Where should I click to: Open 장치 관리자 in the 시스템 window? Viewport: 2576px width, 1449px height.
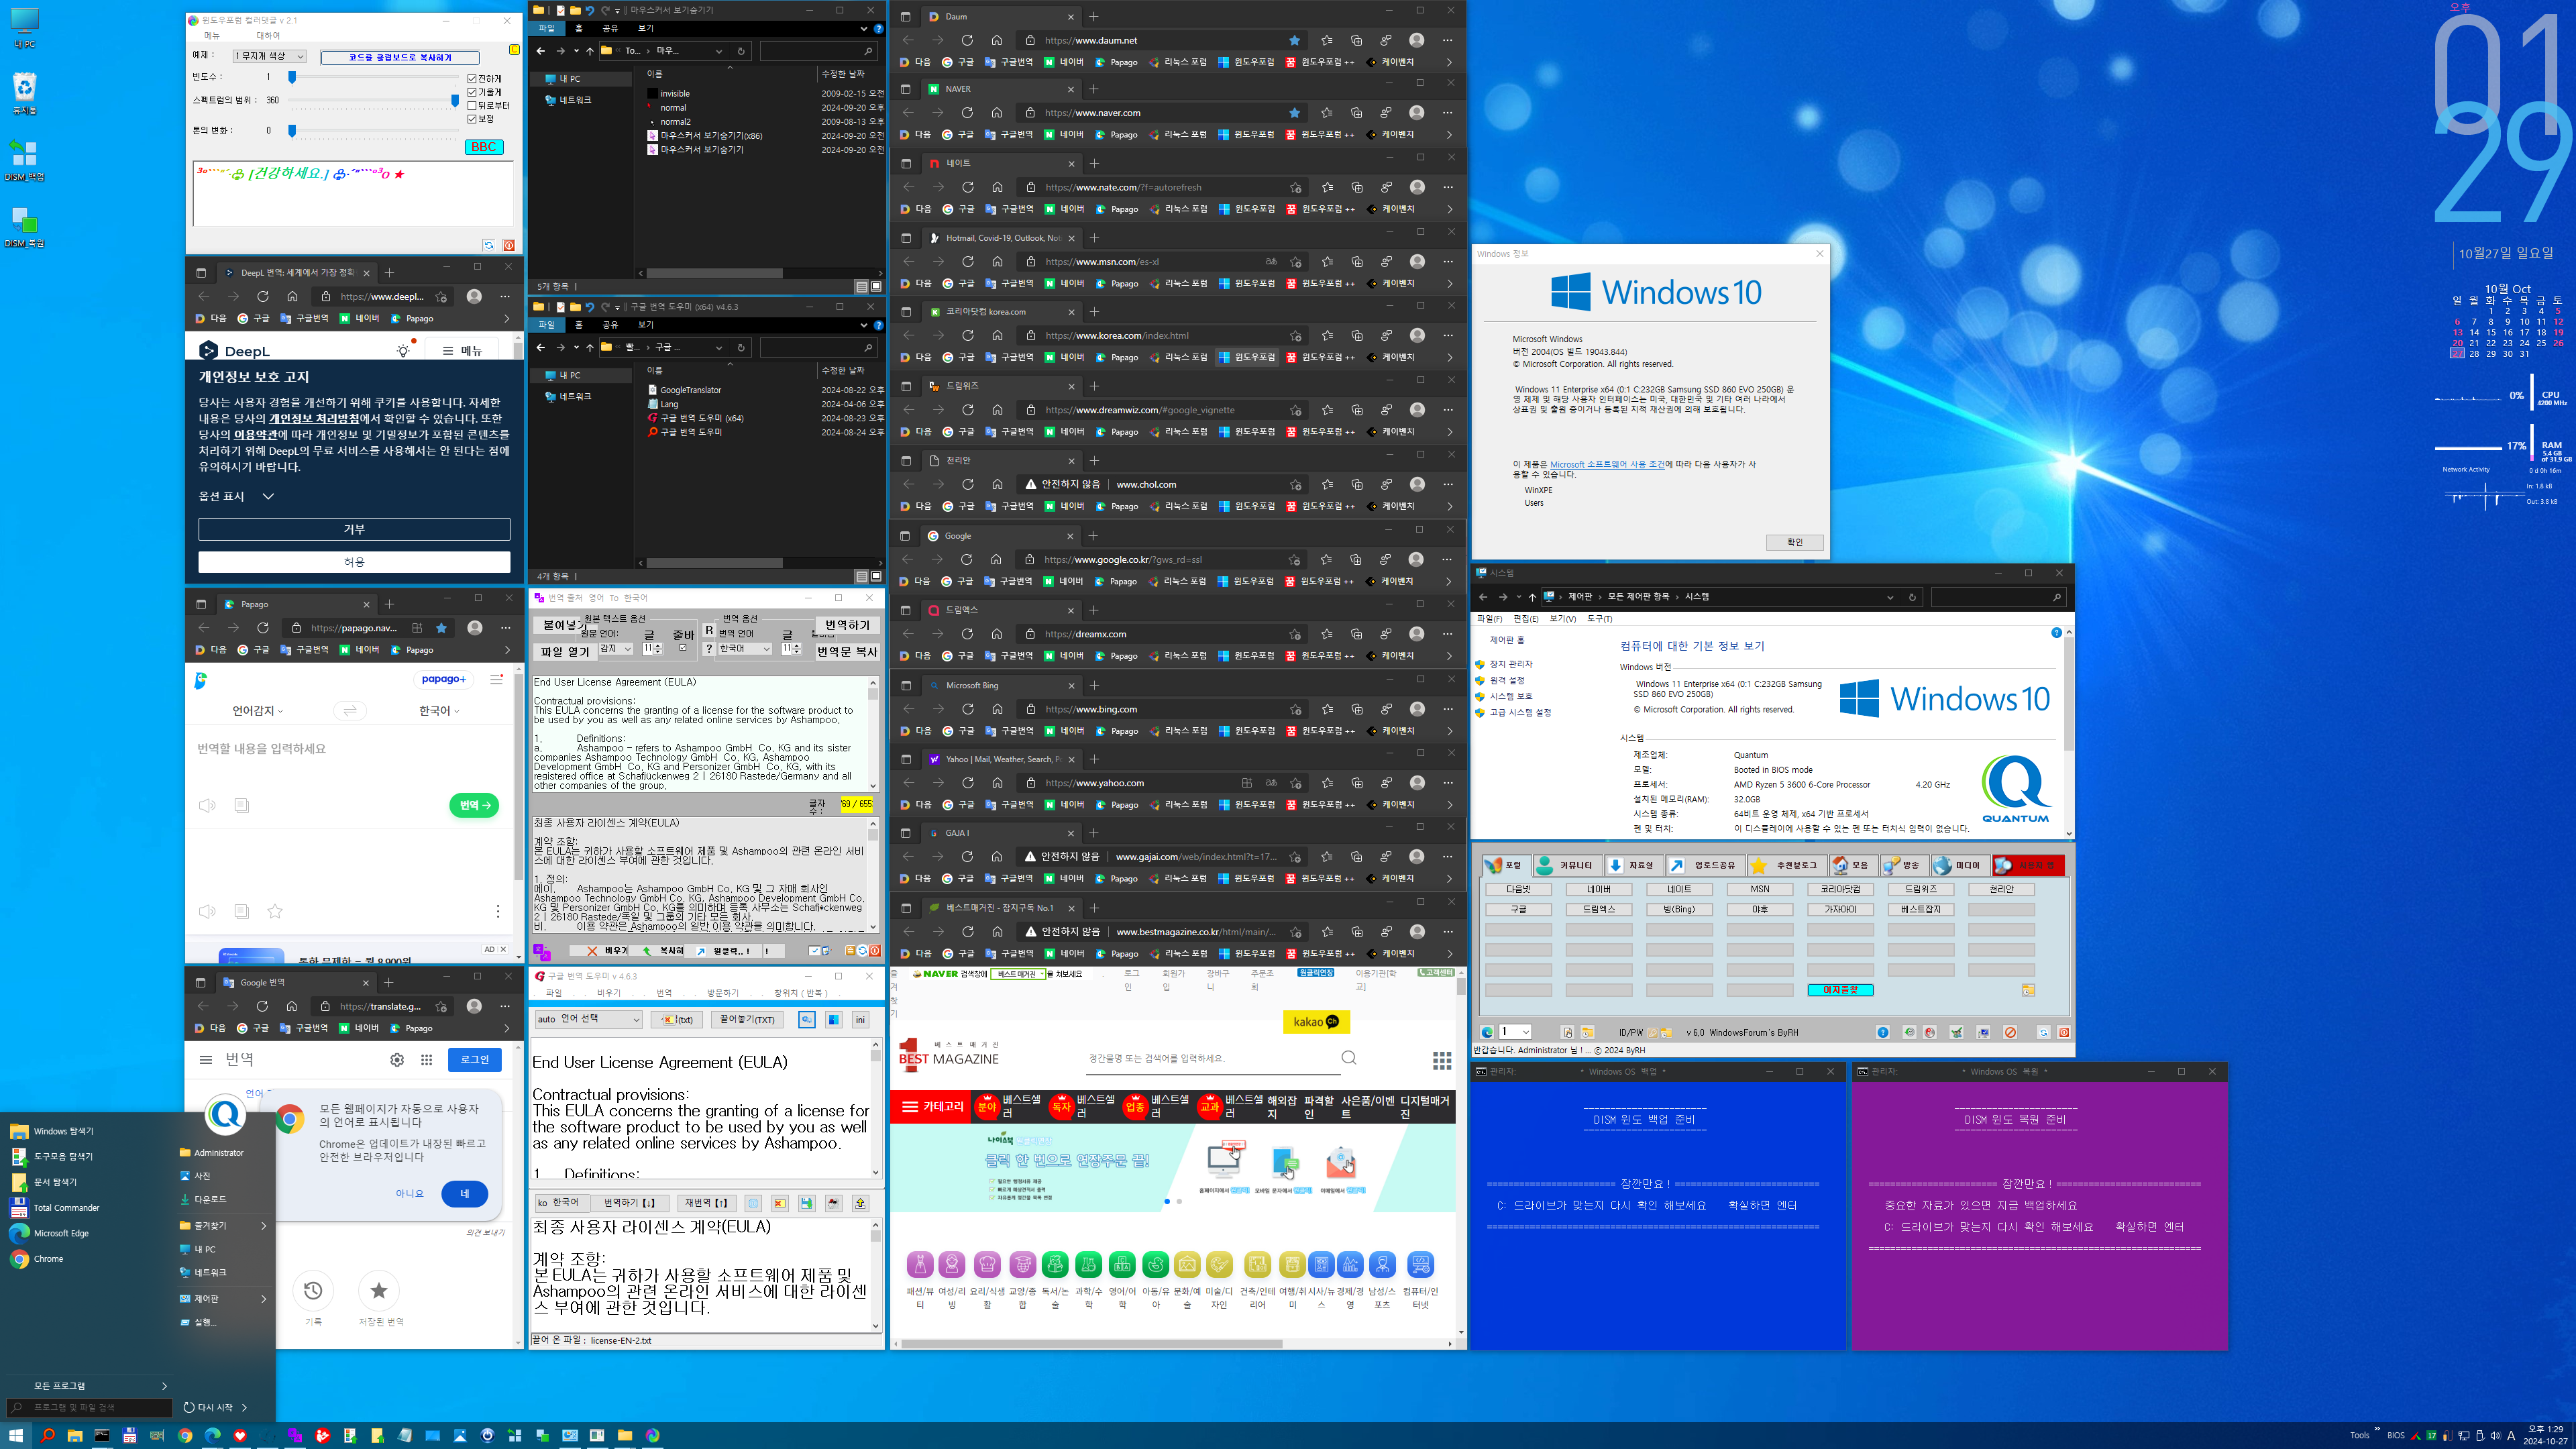point(1511,664)
